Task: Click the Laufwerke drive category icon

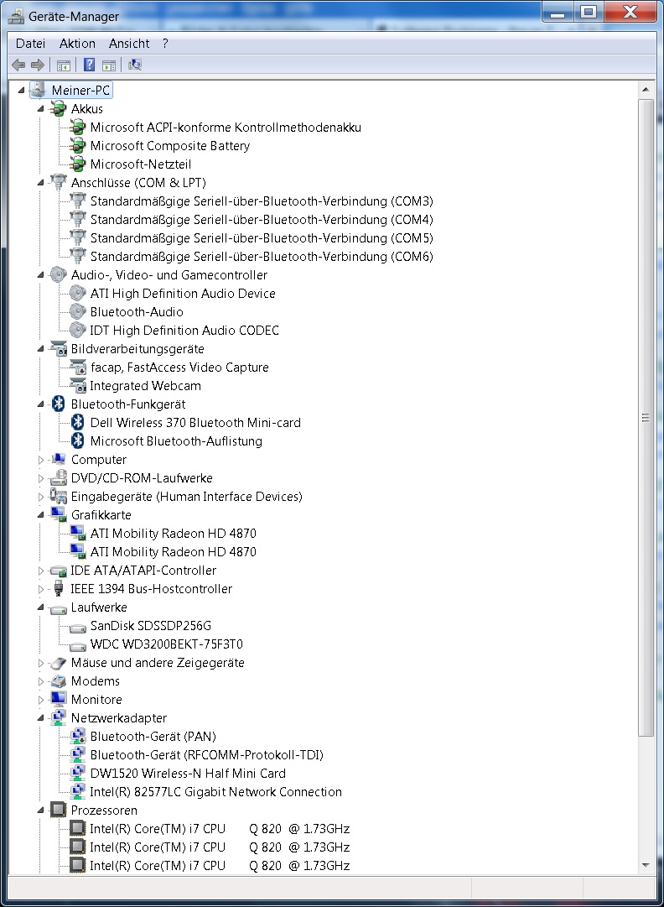Action: pyautogui.click(x=59, y=609)
